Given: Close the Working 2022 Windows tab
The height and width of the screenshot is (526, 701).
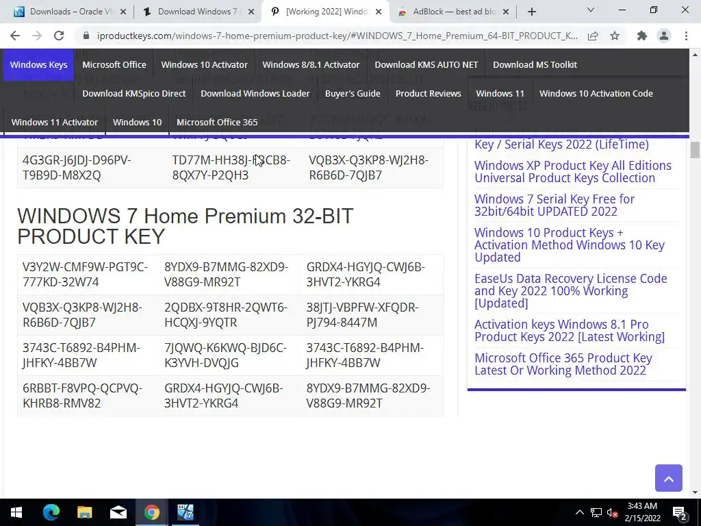Looking at the screenshot, I should pyautogui.click(x=379, y=12).
